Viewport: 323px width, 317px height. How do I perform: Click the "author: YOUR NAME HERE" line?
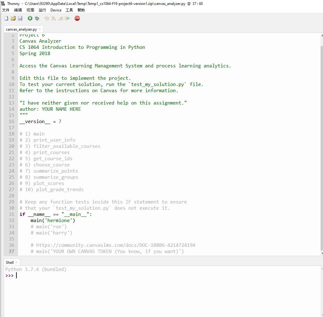tap(50, 109)
